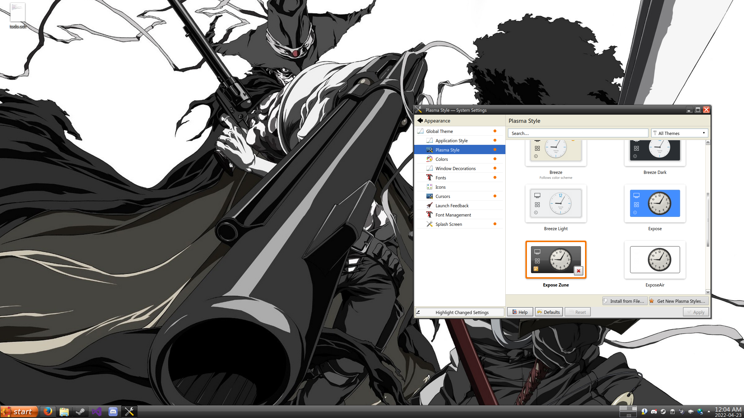Open Window Decorations settings

pyautogui.click(x=460, y=168)
